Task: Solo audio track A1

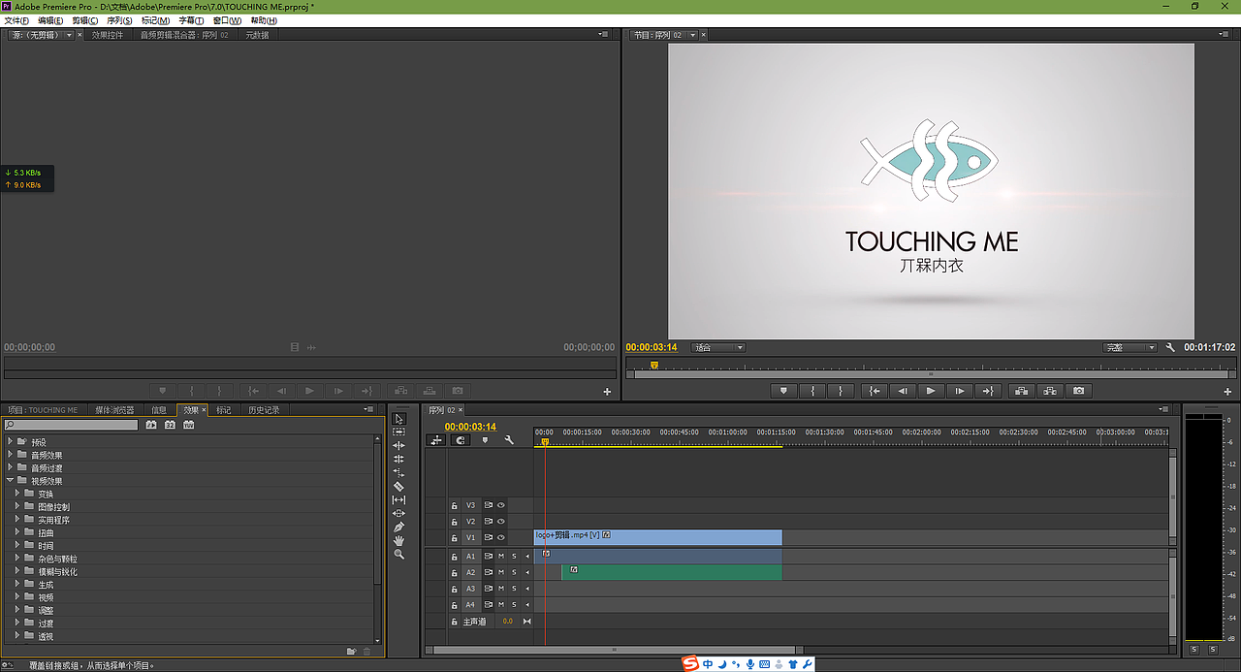Action: click(x=514, y=556)
